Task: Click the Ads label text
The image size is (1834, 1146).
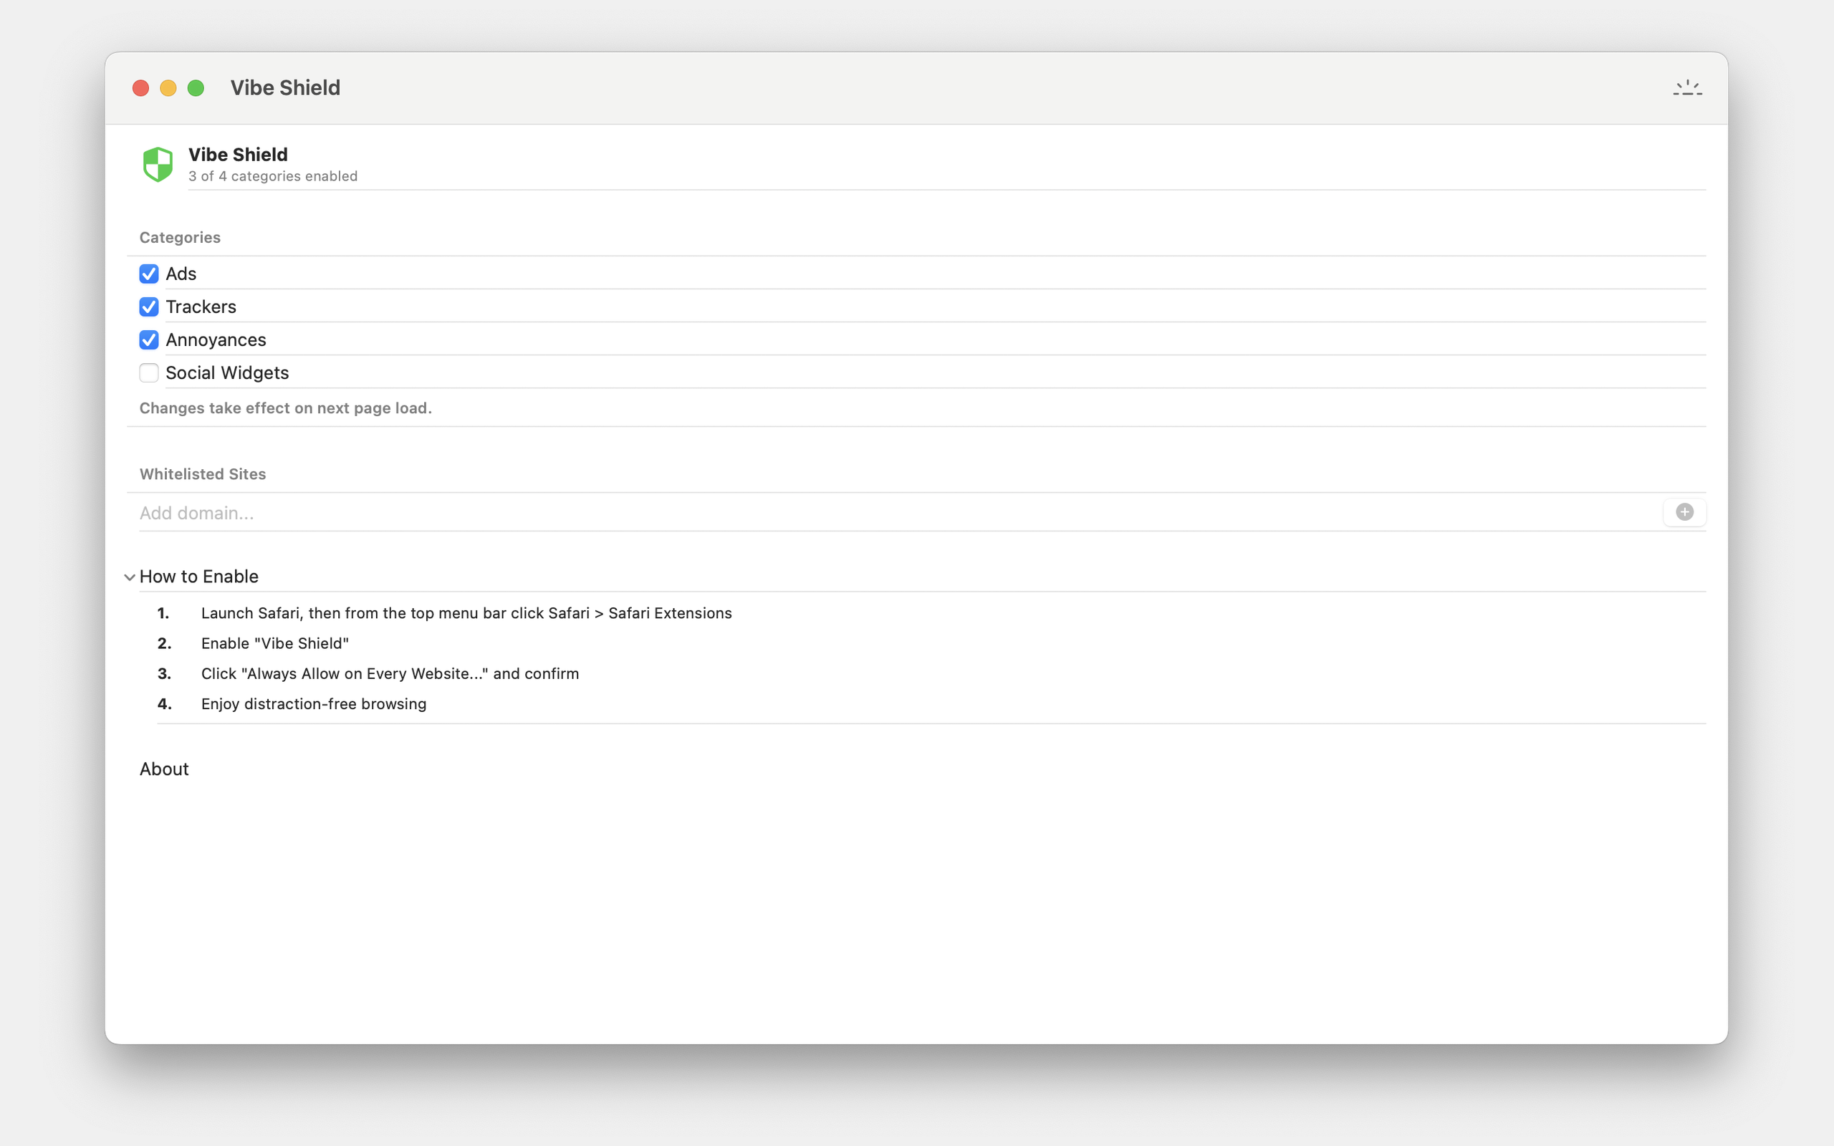Action: coord(181,274)
